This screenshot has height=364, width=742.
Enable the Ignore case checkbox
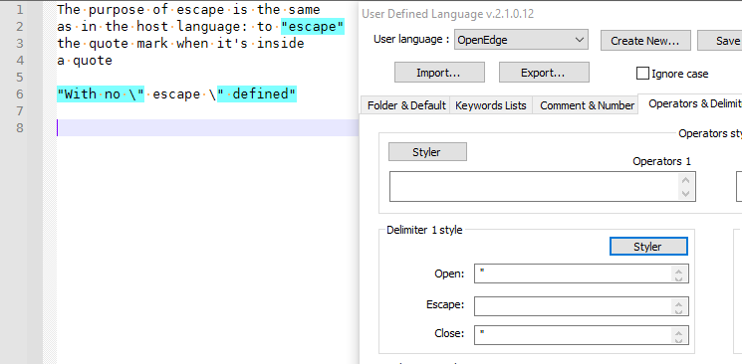(x=642, y=74)
